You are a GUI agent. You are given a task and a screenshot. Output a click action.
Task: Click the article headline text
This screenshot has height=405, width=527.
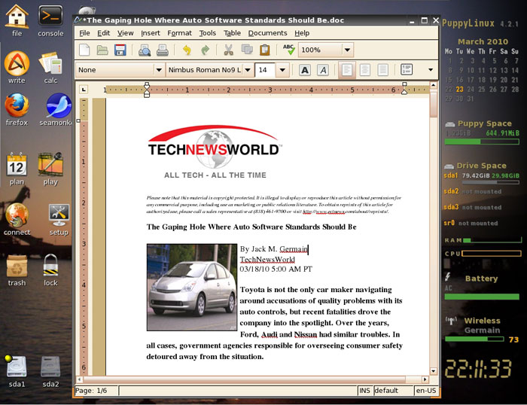pyautogui.click(x=251, y=227)
